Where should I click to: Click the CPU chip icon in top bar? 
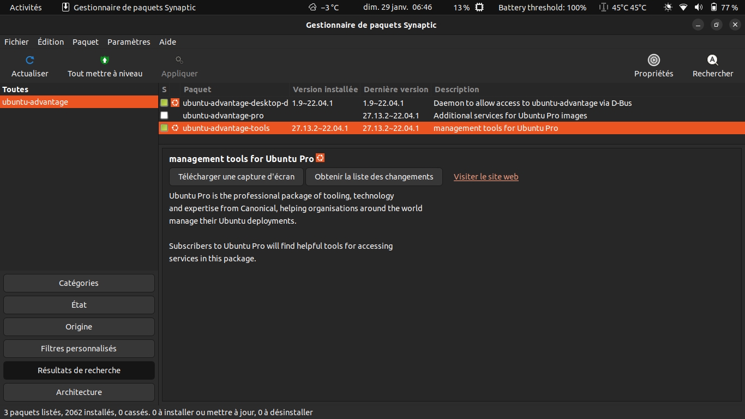[x=479, y=8]
